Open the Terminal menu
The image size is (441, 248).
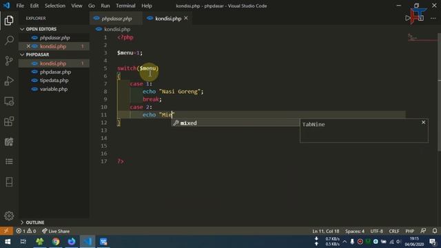pos(125,6)
